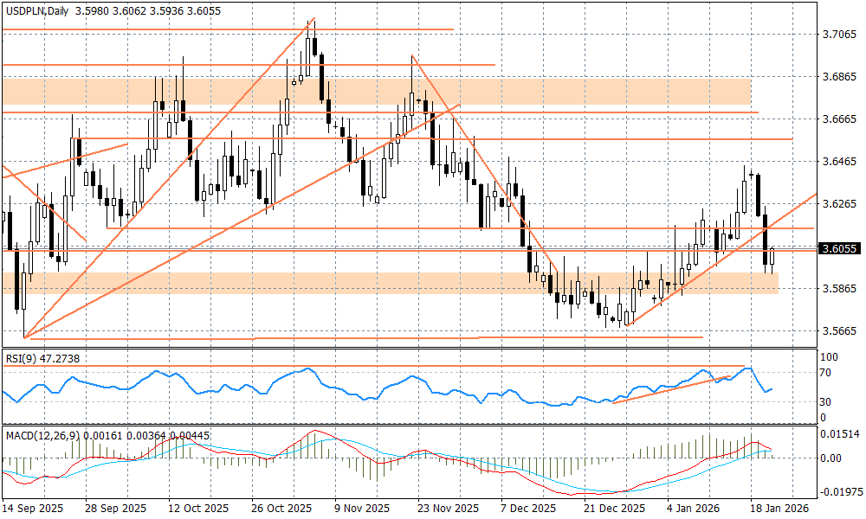Click the 14 Sep 2025 date label
The width and height of the screenshot is (866, 519).
click(x=32, y=509)
